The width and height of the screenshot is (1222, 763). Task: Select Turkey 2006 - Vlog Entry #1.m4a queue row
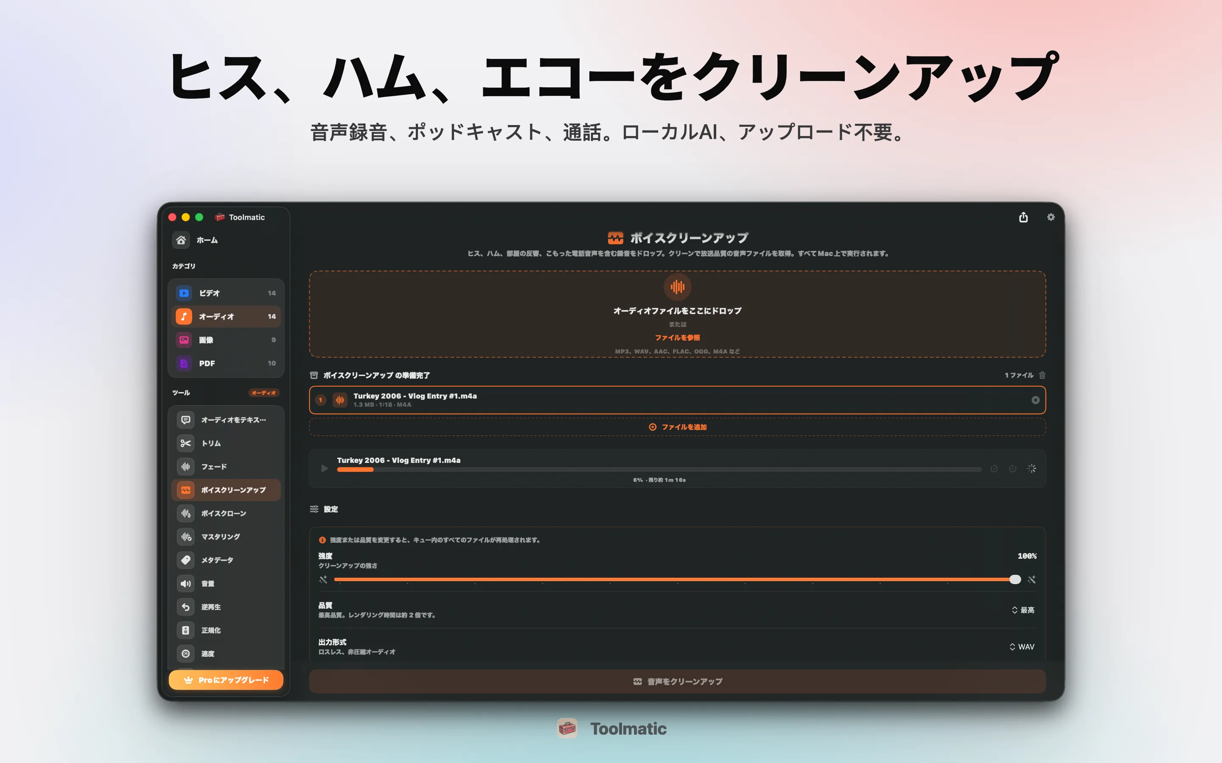tap(677, 400)
